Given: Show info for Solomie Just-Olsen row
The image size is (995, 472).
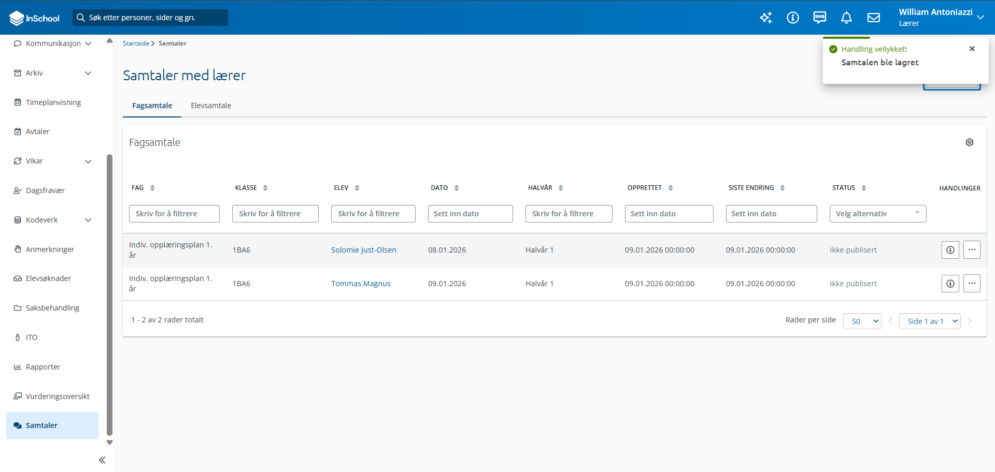Looking at the screenshot, I should pos(950,250).
